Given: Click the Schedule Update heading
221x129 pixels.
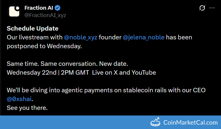Looking at the screenshot, I should (32, 29).
